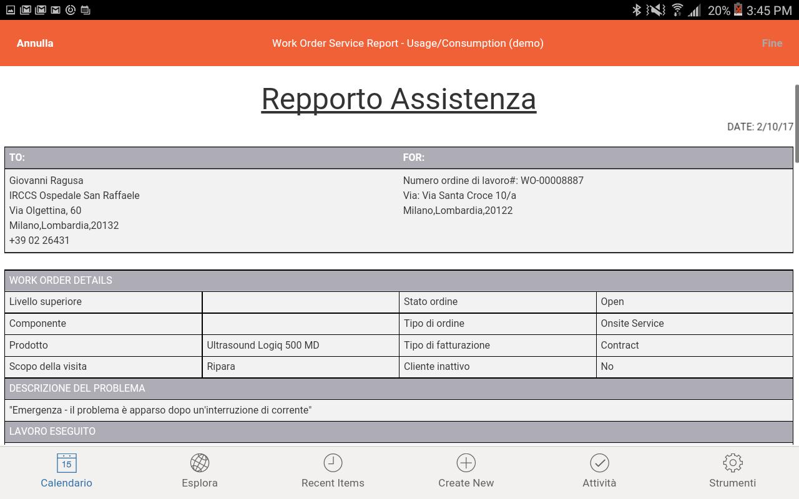Click the report header title text

point(408,43)
